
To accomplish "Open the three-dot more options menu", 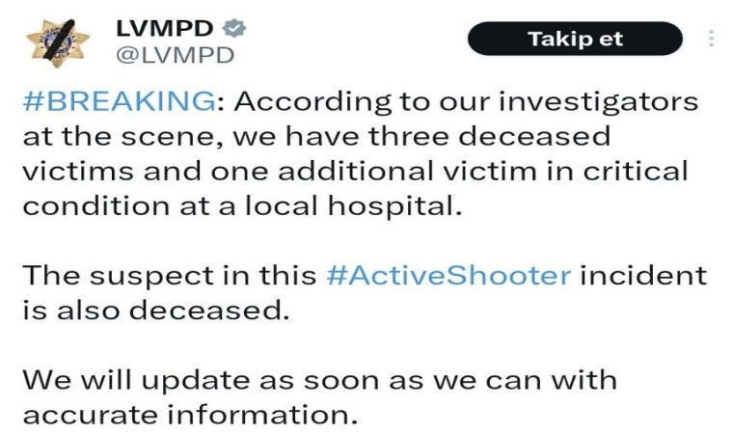I will coord(712,39).
